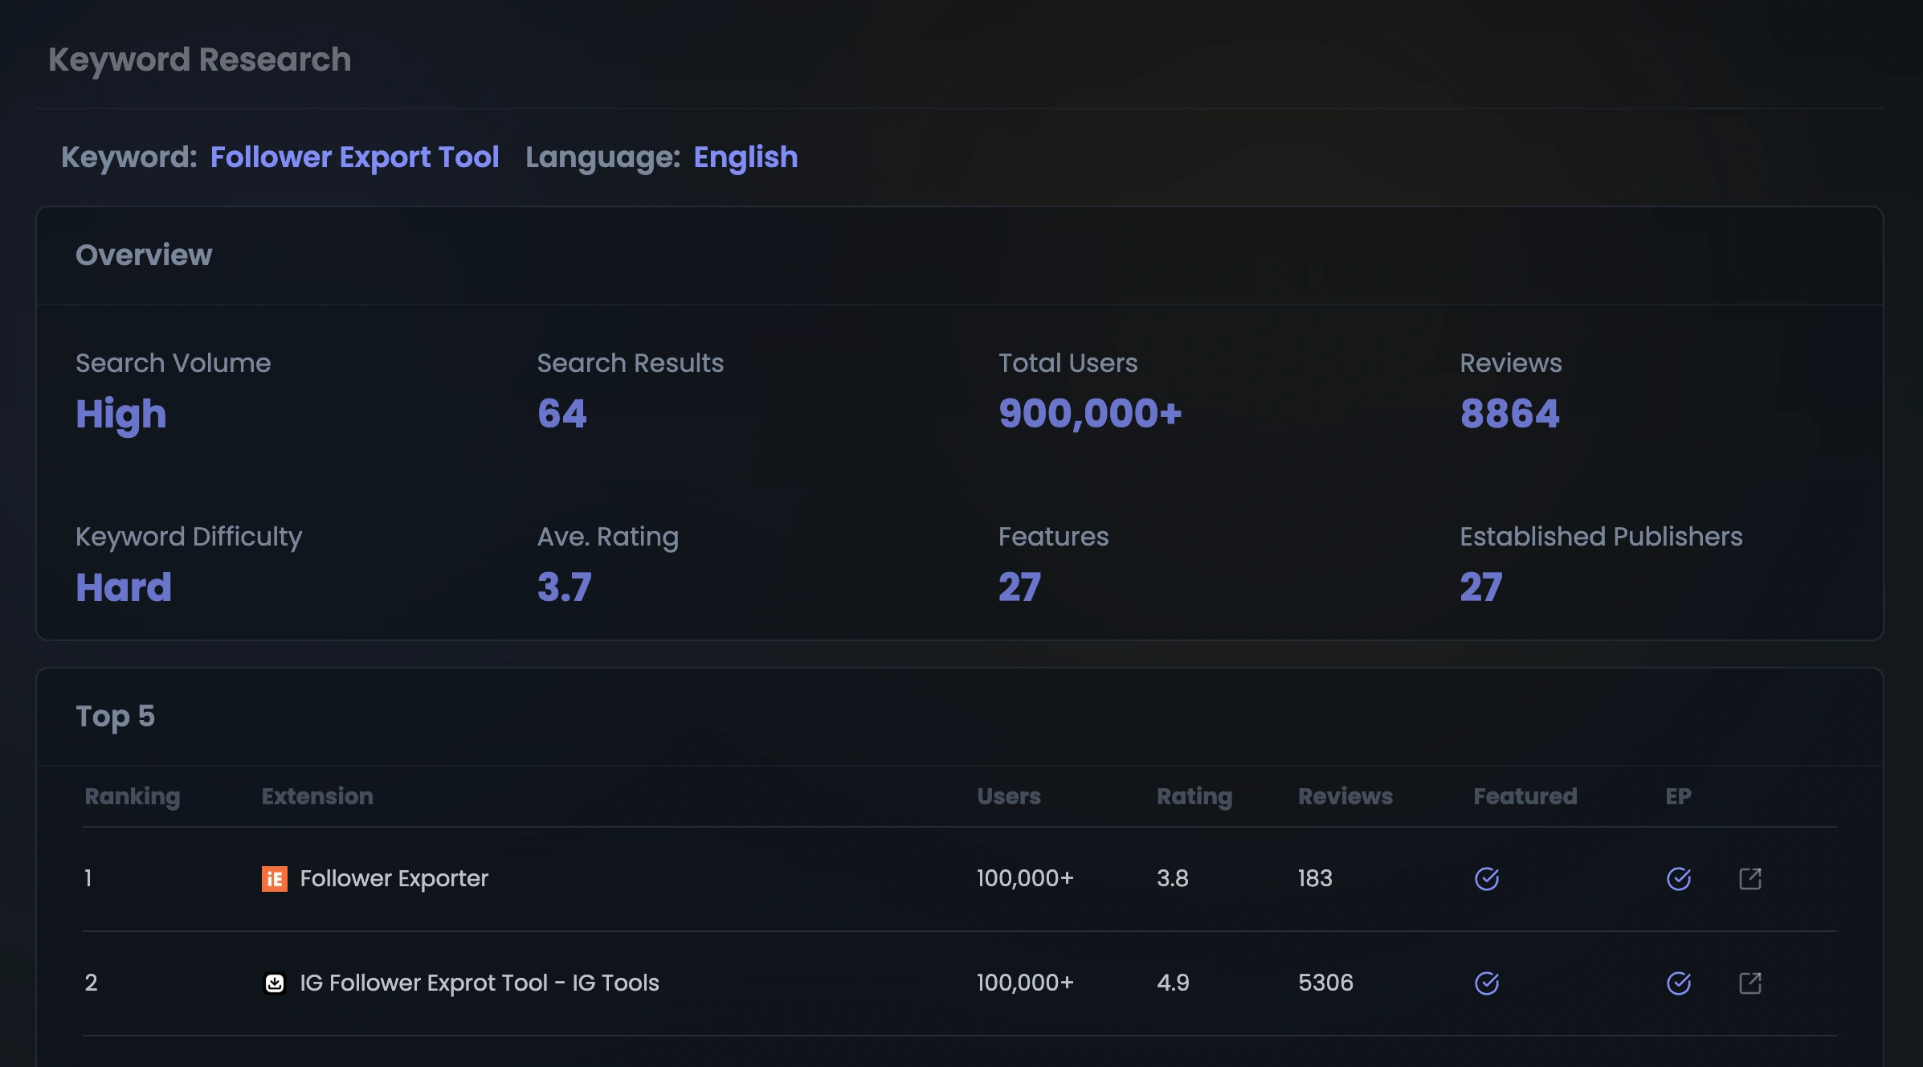Click the Keyword Research page title
Viewport: 1923px width, 1067px height.
coord(199,59)
